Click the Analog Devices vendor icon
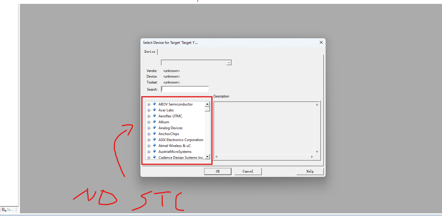This screenshot has height=216, width=442. tap(154, 128)
